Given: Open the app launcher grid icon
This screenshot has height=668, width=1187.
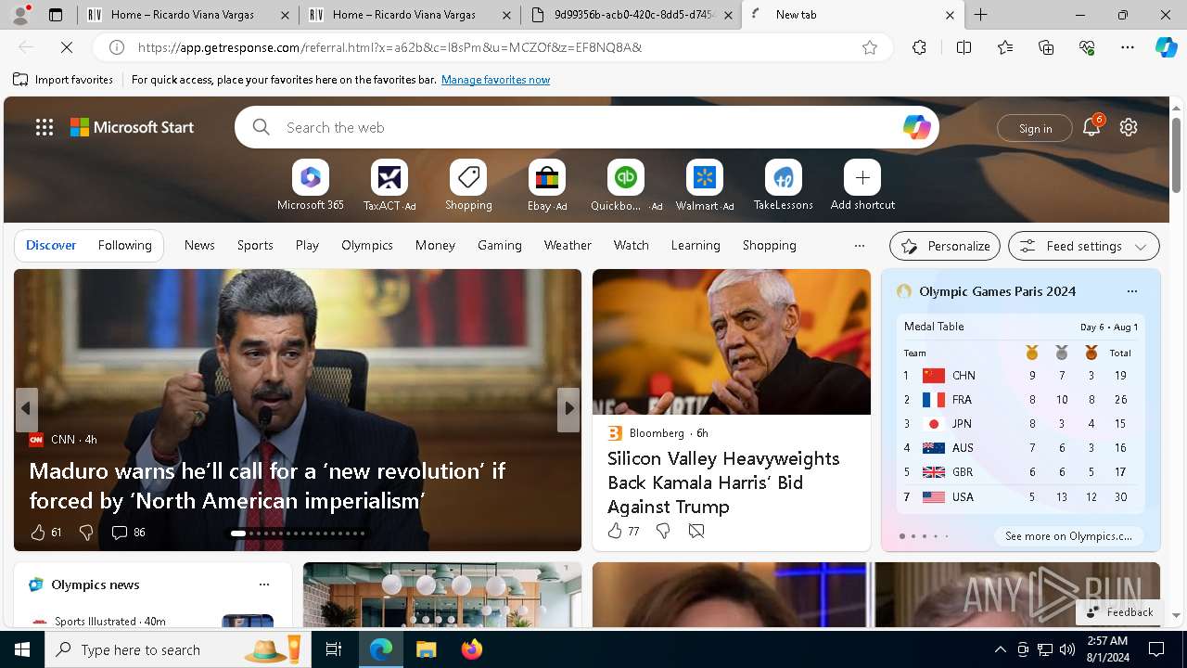Looking at the screenshot, I should [45, 127].
